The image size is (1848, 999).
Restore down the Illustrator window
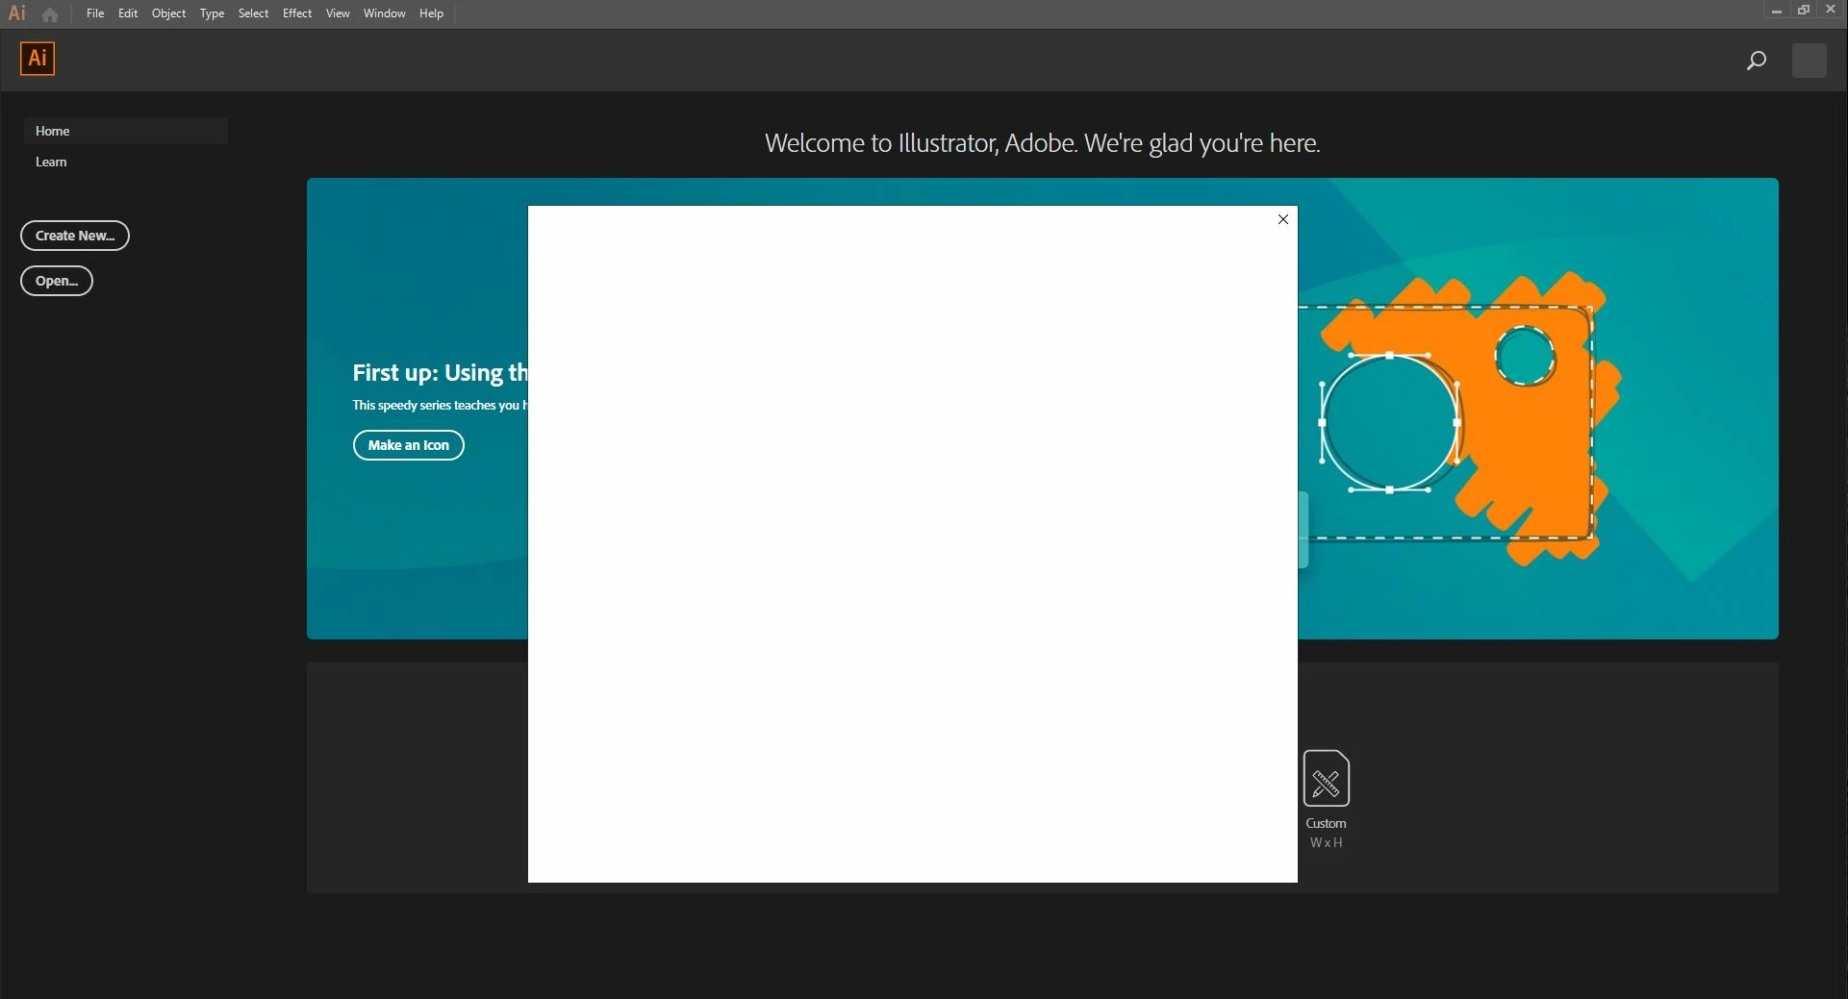point(1804,10)
